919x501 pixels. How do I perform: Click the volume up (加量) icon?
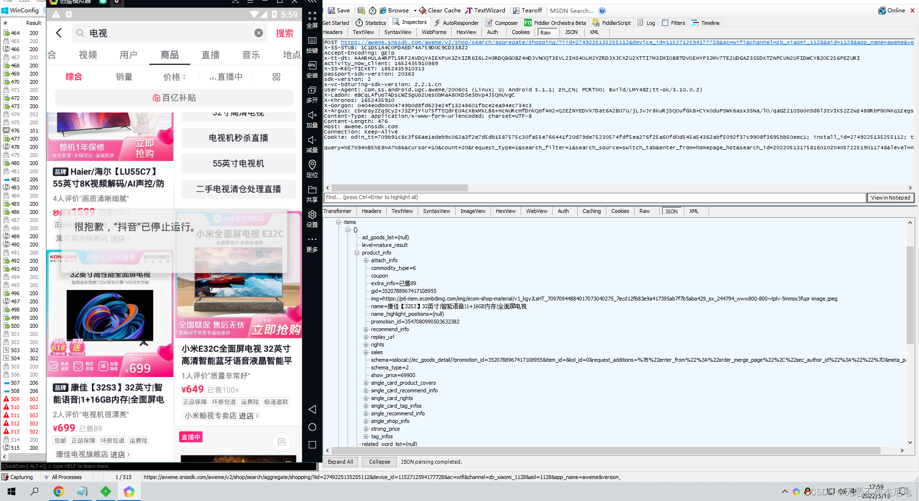click(312, 115)
